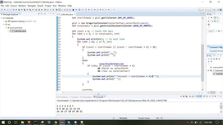Click the Open Type toolbar icon
The width and height of the screenshot is (223, 125).
(45, 10)
